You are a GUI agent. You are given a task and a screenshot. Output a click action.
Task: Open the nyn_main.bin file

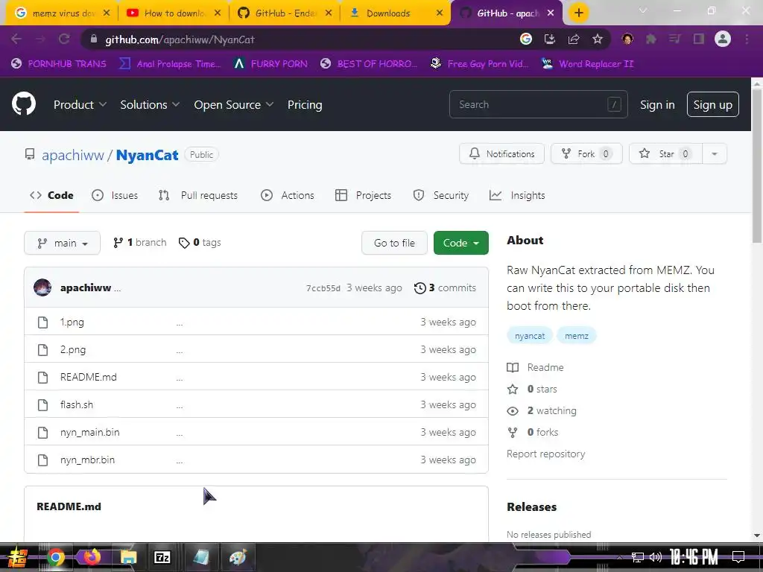pyautogui.click(x=89, y=433)
